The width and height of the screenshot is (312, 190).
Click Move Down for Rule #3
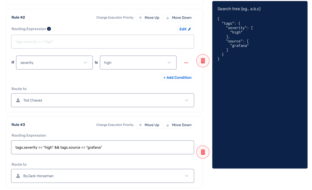pyautogui.click(x=179, y=125)
